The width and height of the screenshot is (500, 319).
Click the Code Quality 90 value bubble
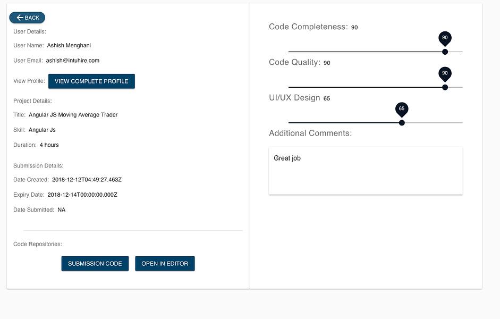(x=445, y=74)
